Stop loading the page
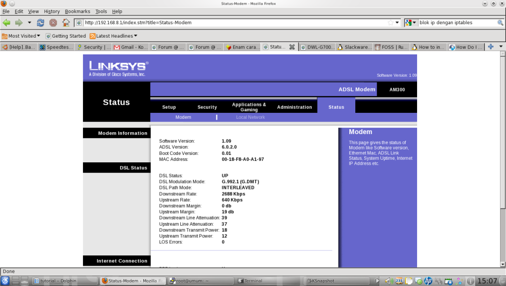 (x=53, y=23)
